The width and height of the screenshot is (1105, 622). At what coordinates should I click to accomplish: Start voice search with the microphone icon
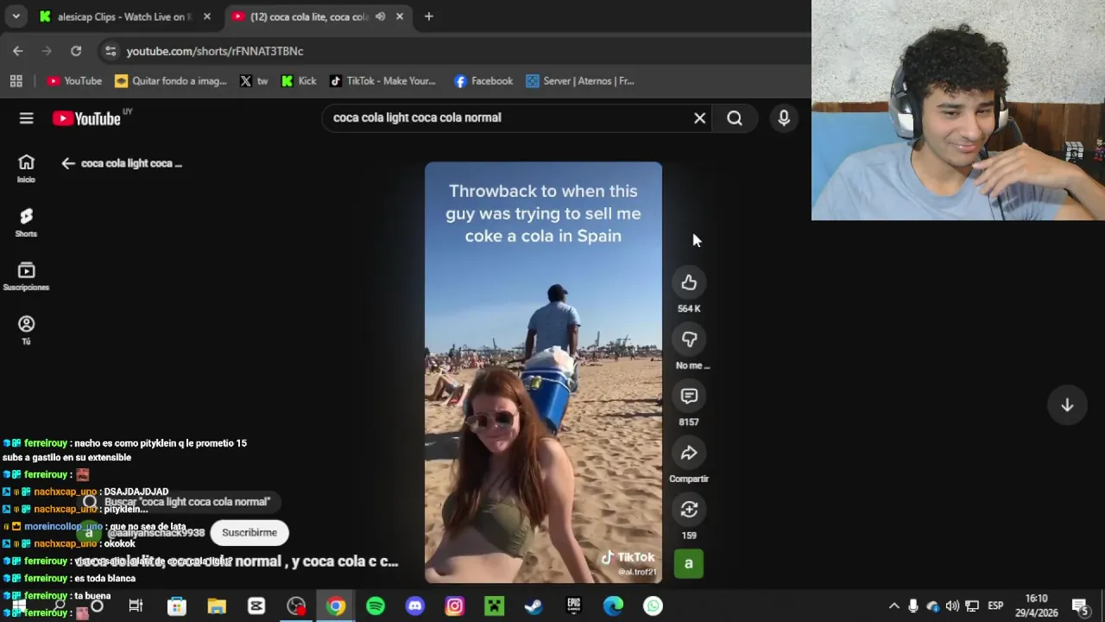coord(784,118)
